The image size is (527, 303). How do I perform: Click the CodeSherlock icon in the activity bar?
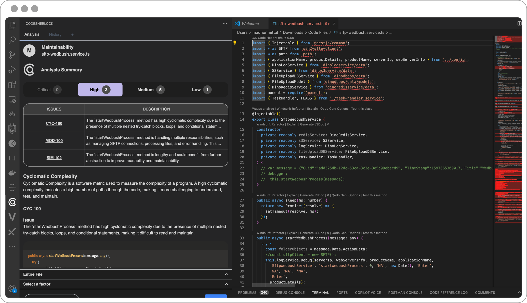[12, 202]
